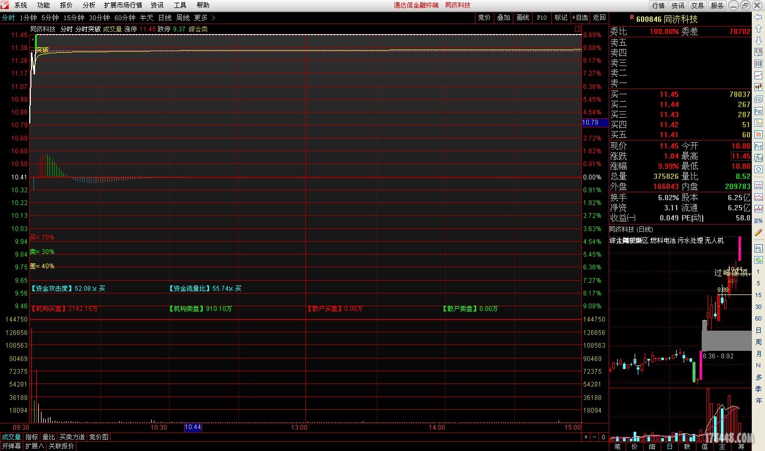Open the F10 company info sidebar icon
765x451 pixels.
[759, 111]
